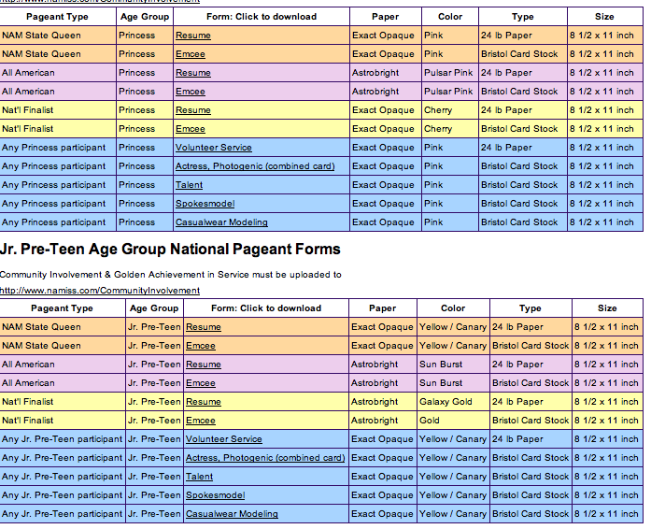Download All American Jr. Pre-Teen Emcee form
The height and width of the screenshot is (529, 651).
pos(201,383)
